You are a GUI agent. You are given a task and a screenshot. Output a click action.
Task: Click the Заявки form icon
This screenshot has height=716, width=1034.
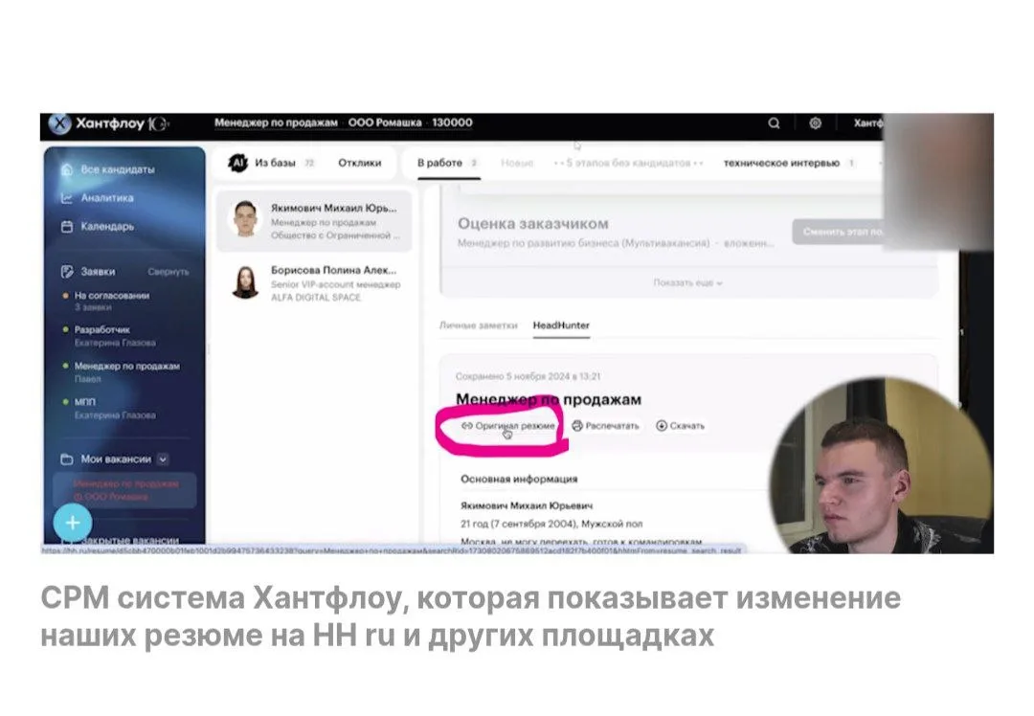tap(67, 272)
